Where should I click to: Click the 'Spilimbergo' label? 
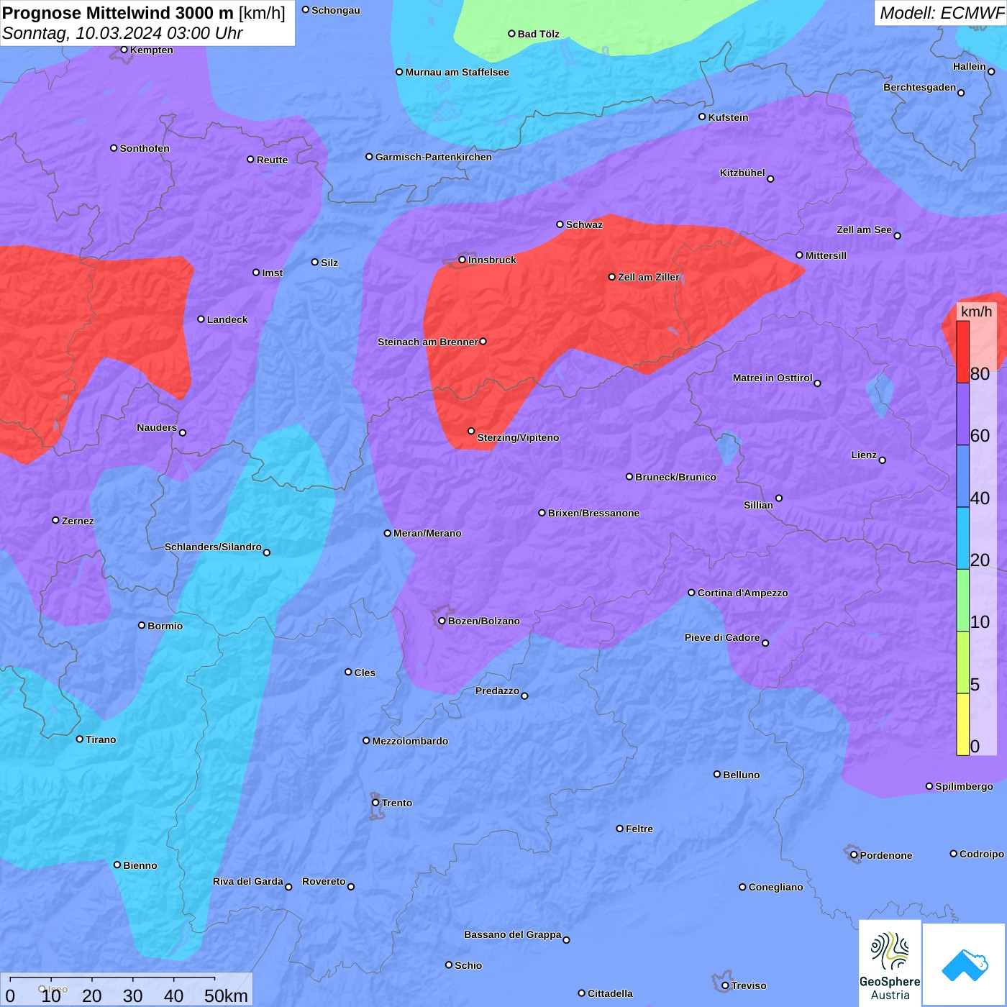click(x=965, y=786)
